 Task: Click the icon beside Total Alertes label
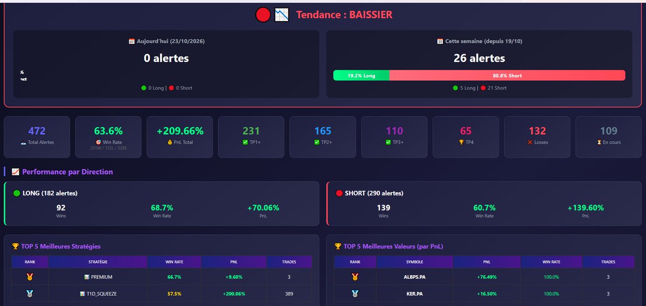point(23,143)
